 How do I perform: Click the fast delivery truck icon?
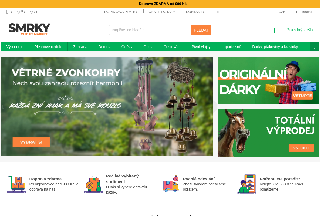(x=170, y=184)
